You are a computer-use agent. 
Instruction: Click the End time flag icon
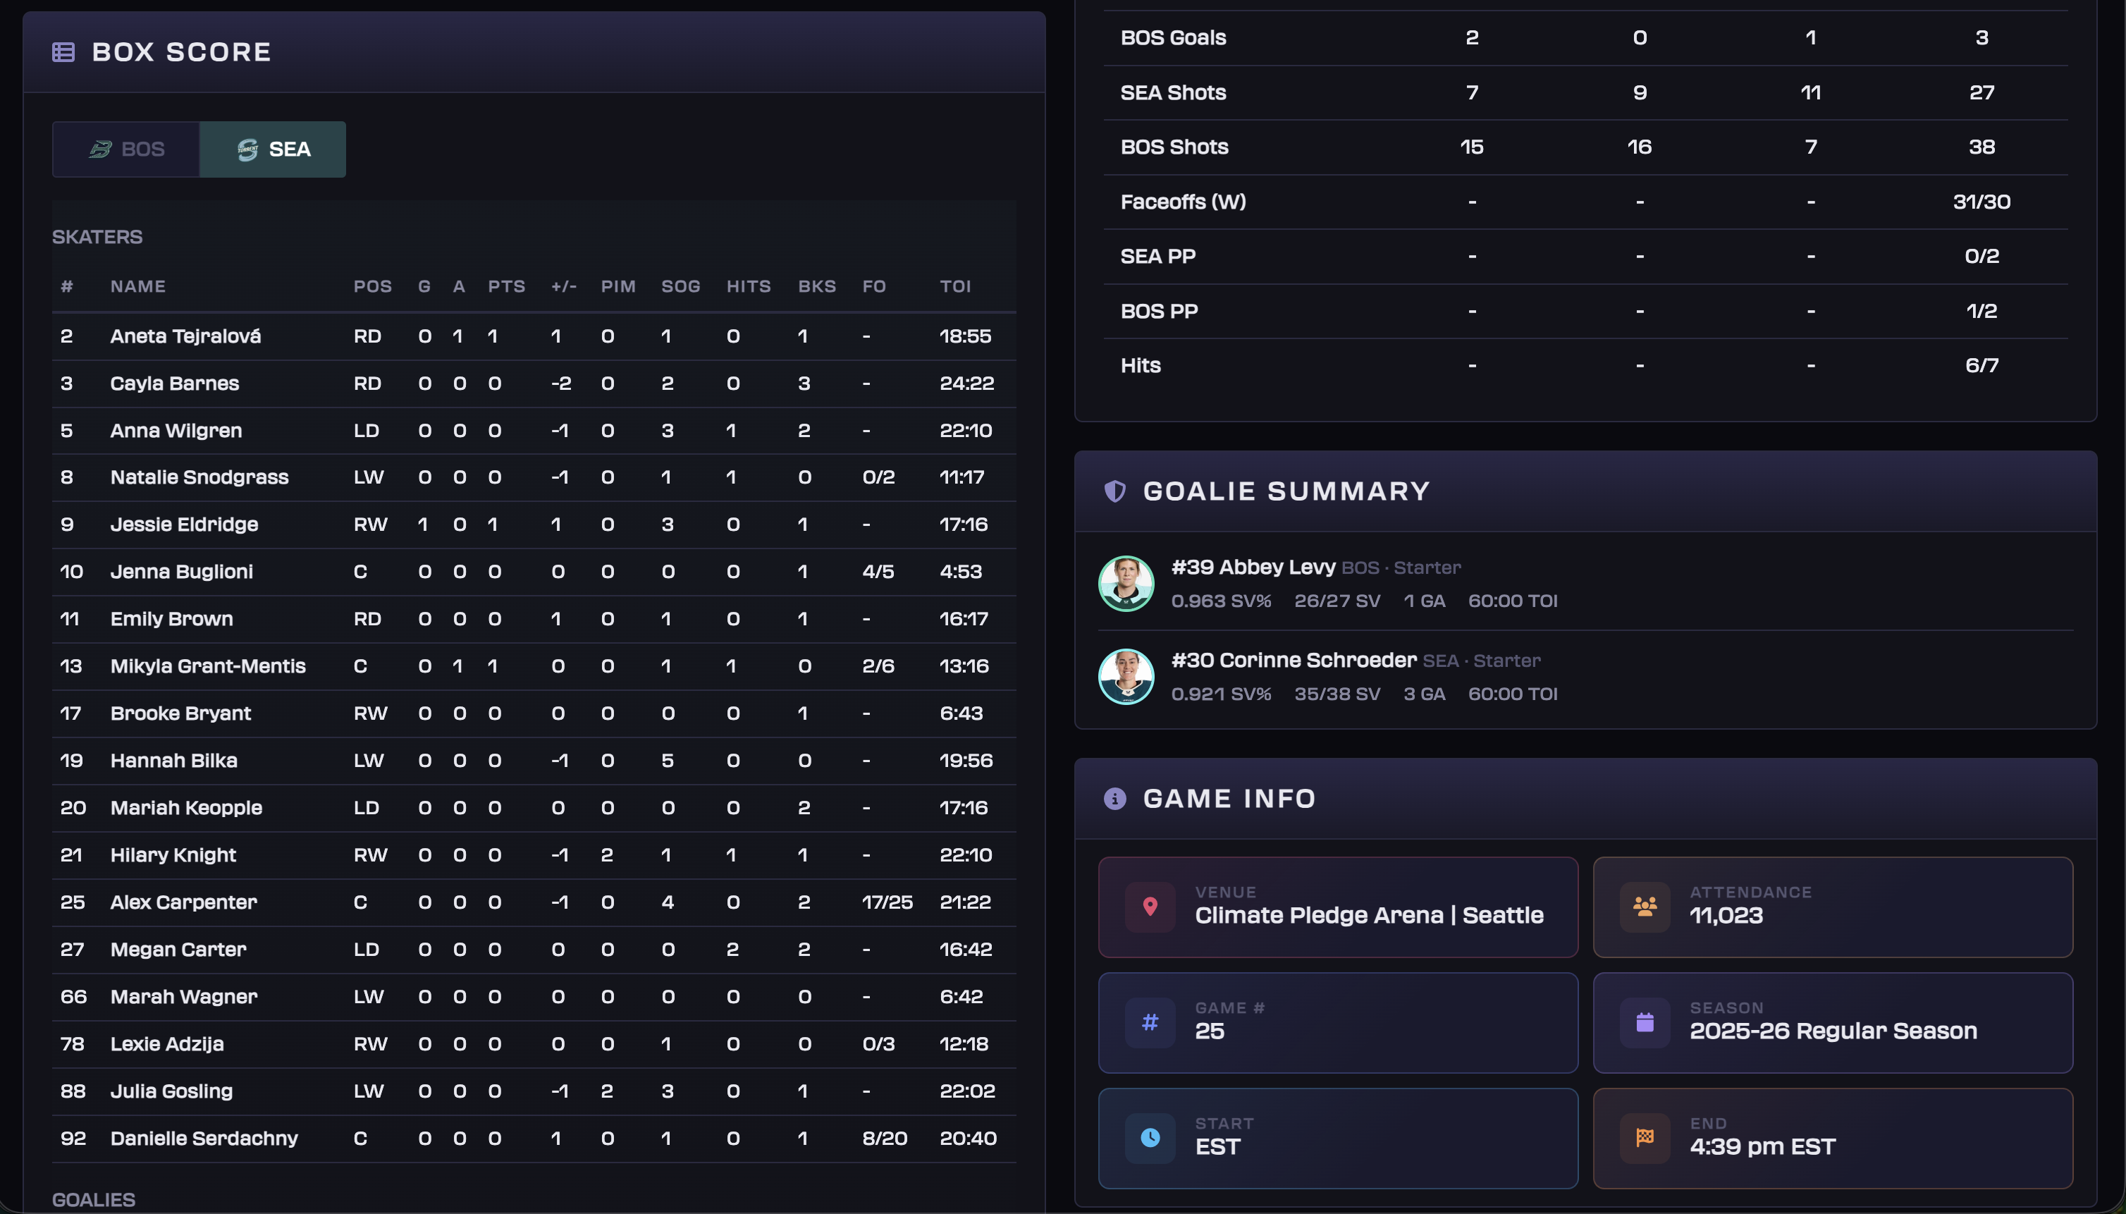[x=1643, y=1137]
